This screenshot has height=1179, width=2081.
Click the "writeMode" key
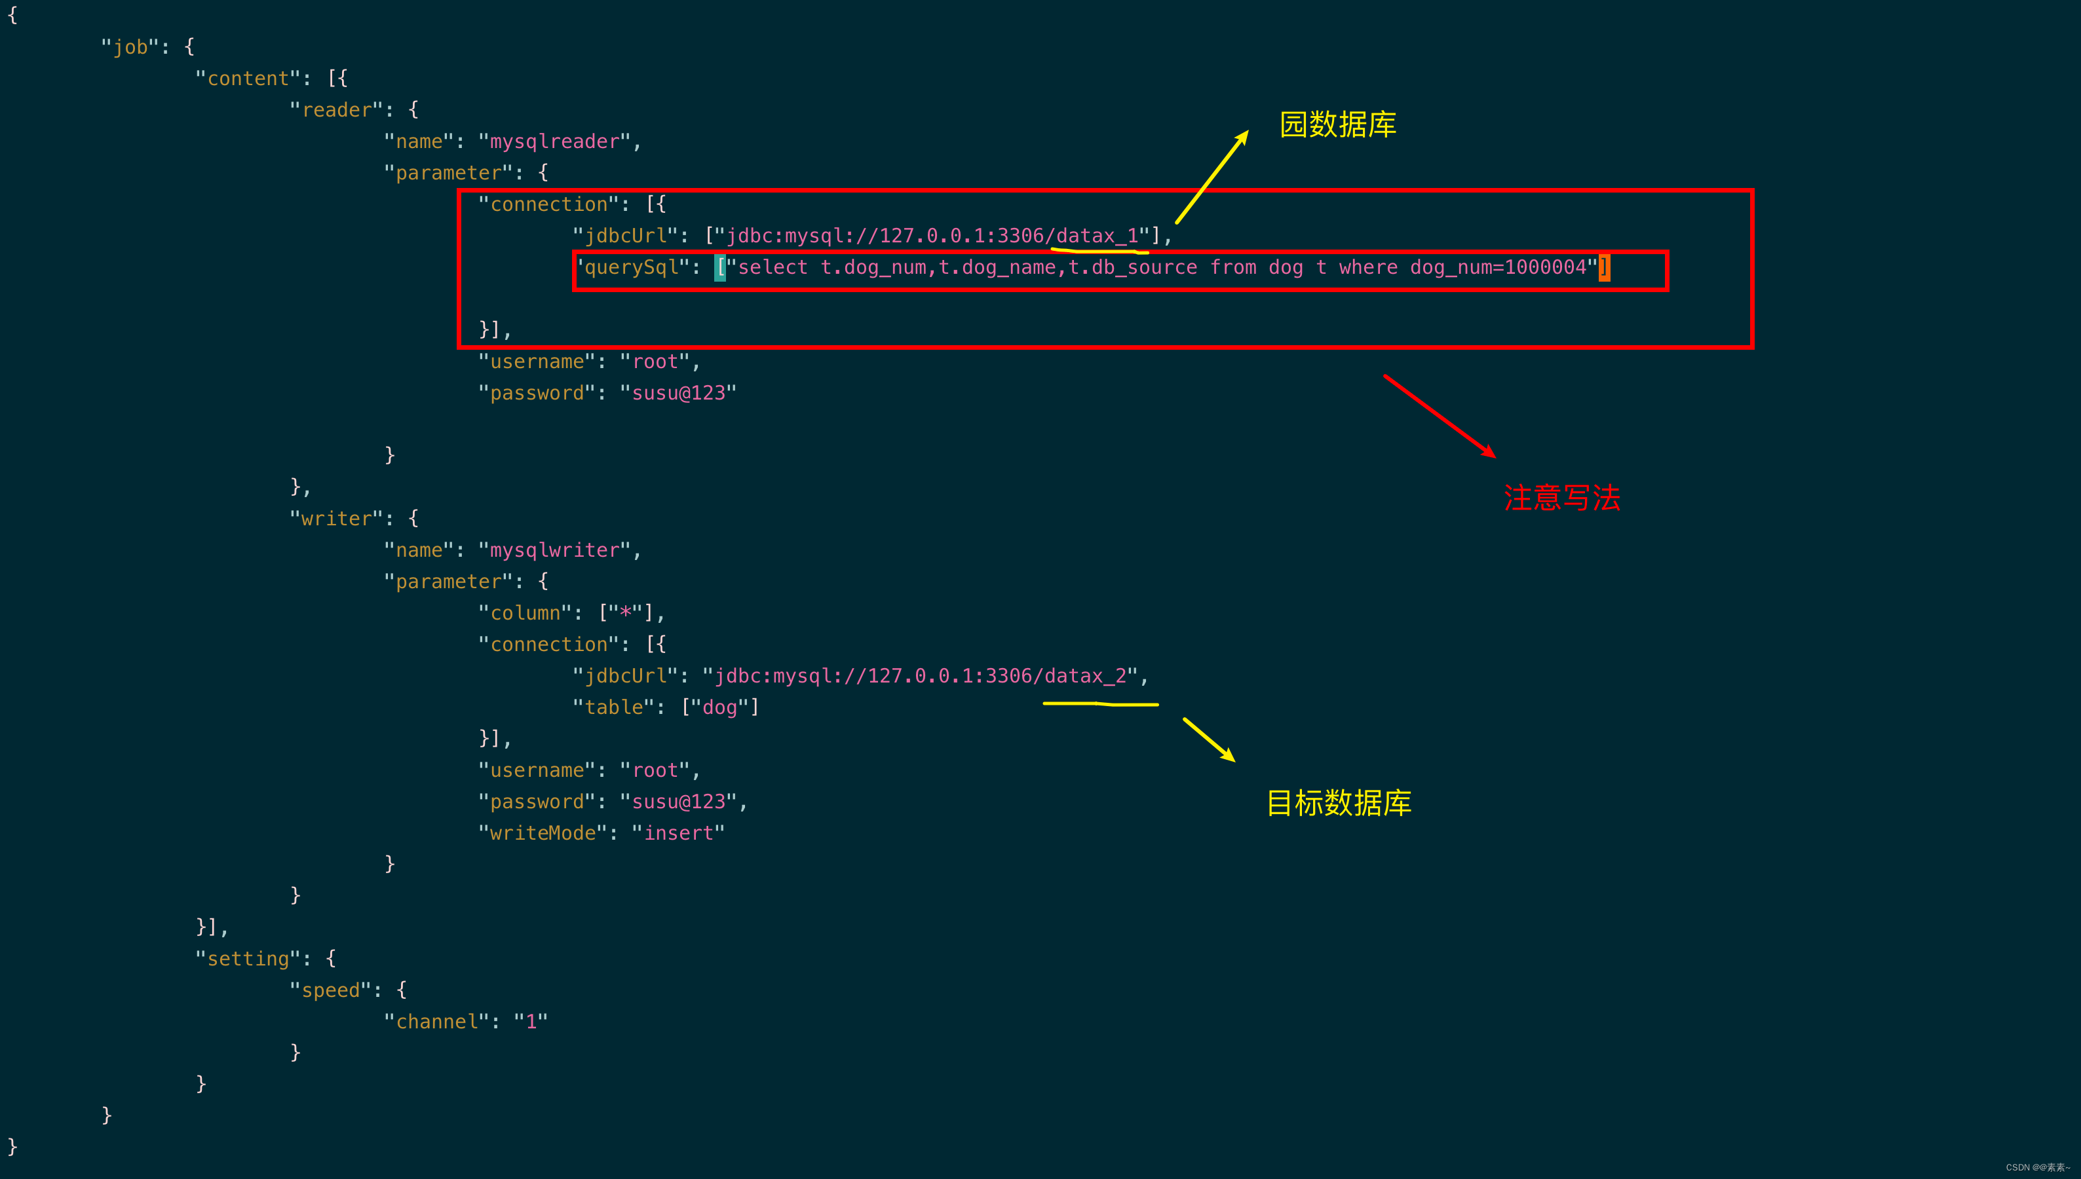[543, 833]
